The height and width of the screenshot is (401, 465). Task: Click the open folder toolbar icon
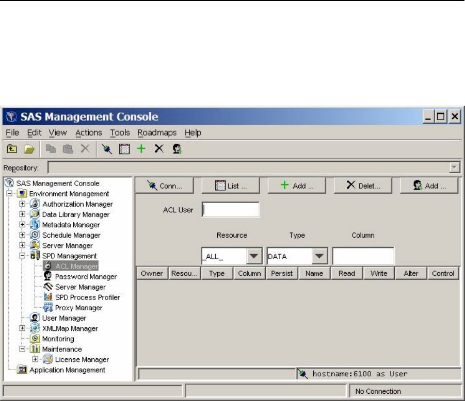point(29,148)
